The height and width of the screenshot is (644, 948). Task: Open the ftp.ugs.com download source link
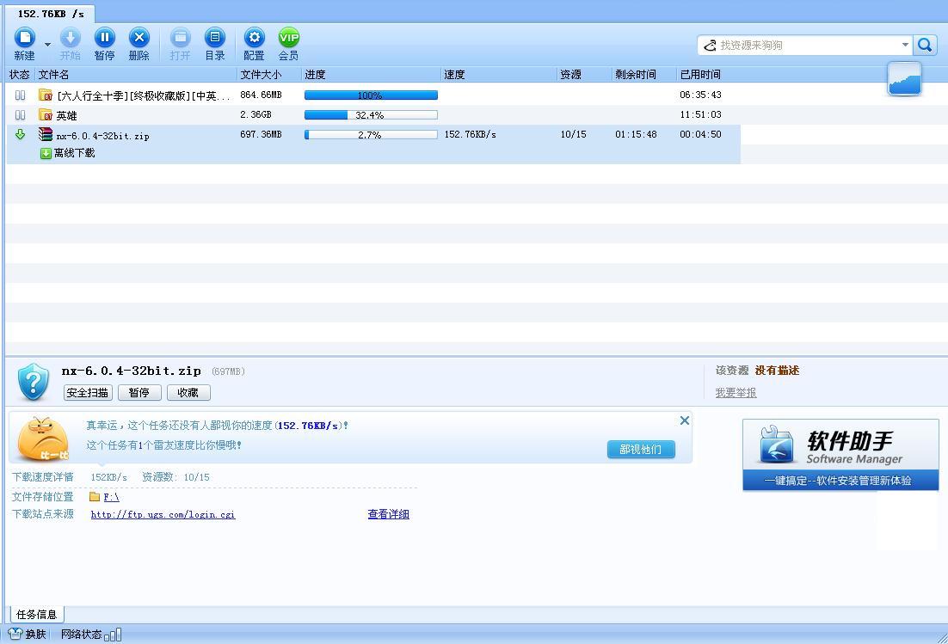(162, 514)
